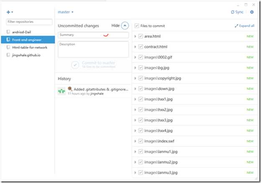Uncheck images\down.jpg checkbox
Viewport: 261px width, 183px height.
click(141, 89)
